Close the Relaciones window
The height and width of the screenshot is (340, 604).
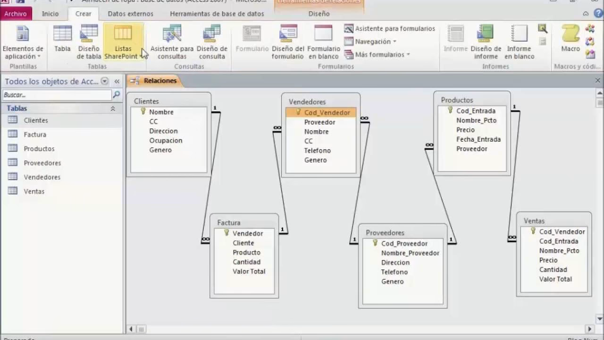coord(597,81)
